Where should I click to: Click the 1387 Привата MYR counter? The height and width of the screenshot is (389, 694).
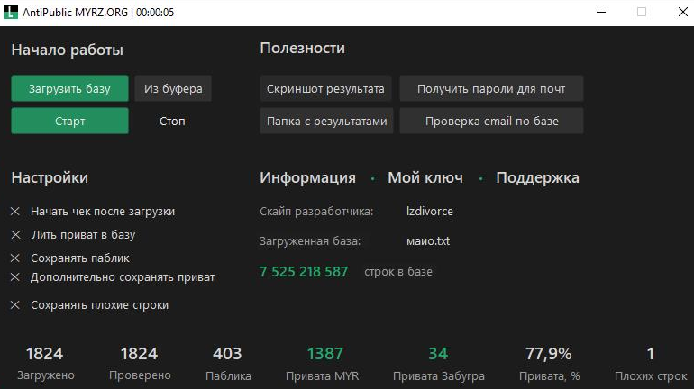[x=324, y=354]
